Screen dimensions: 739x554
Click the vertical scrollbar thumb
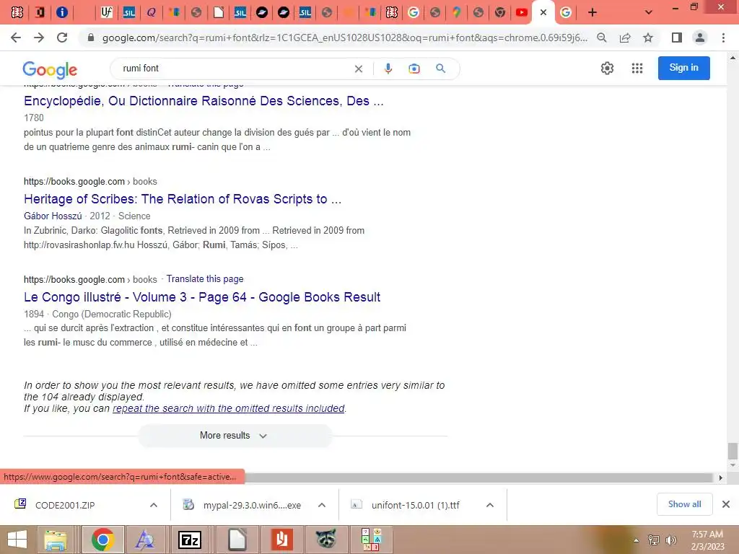(x=733, y=451)
